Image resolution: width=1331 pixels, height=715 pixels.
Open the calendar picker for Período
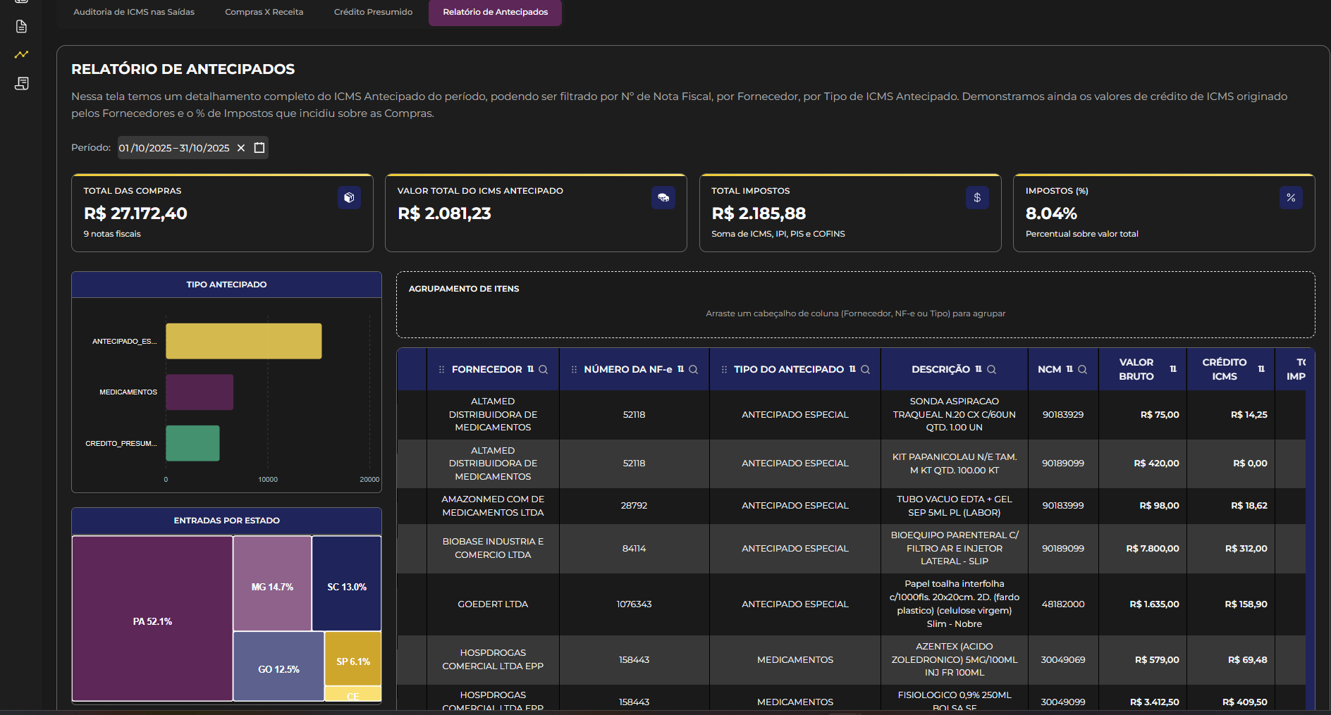click(x=259, y=148)
